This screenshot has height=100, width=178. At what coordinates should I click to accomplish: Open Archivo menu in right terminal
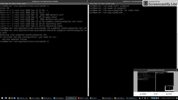pyautogui.click(x=92, y=4)
